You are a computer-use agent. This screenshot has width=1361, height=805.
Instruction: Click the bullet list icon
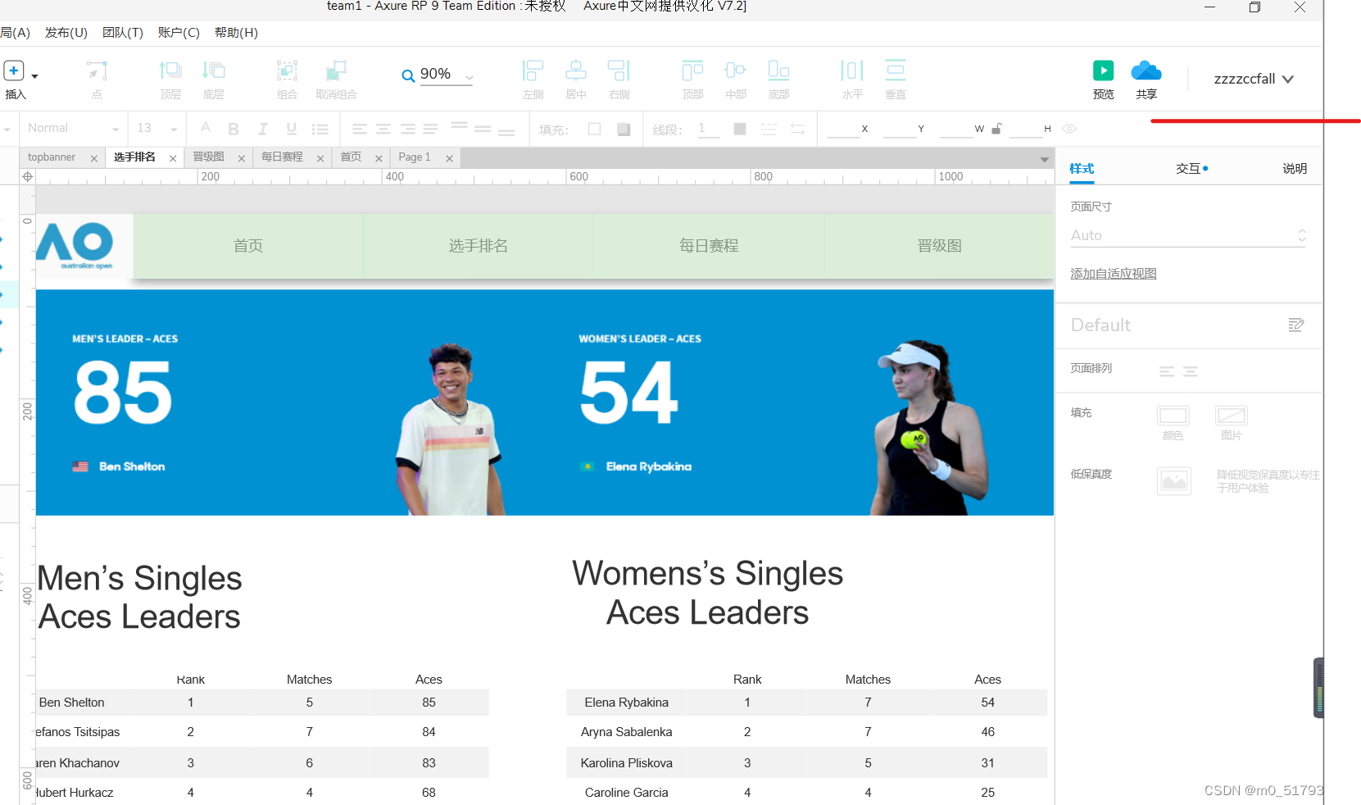click(x=320, y=130)
